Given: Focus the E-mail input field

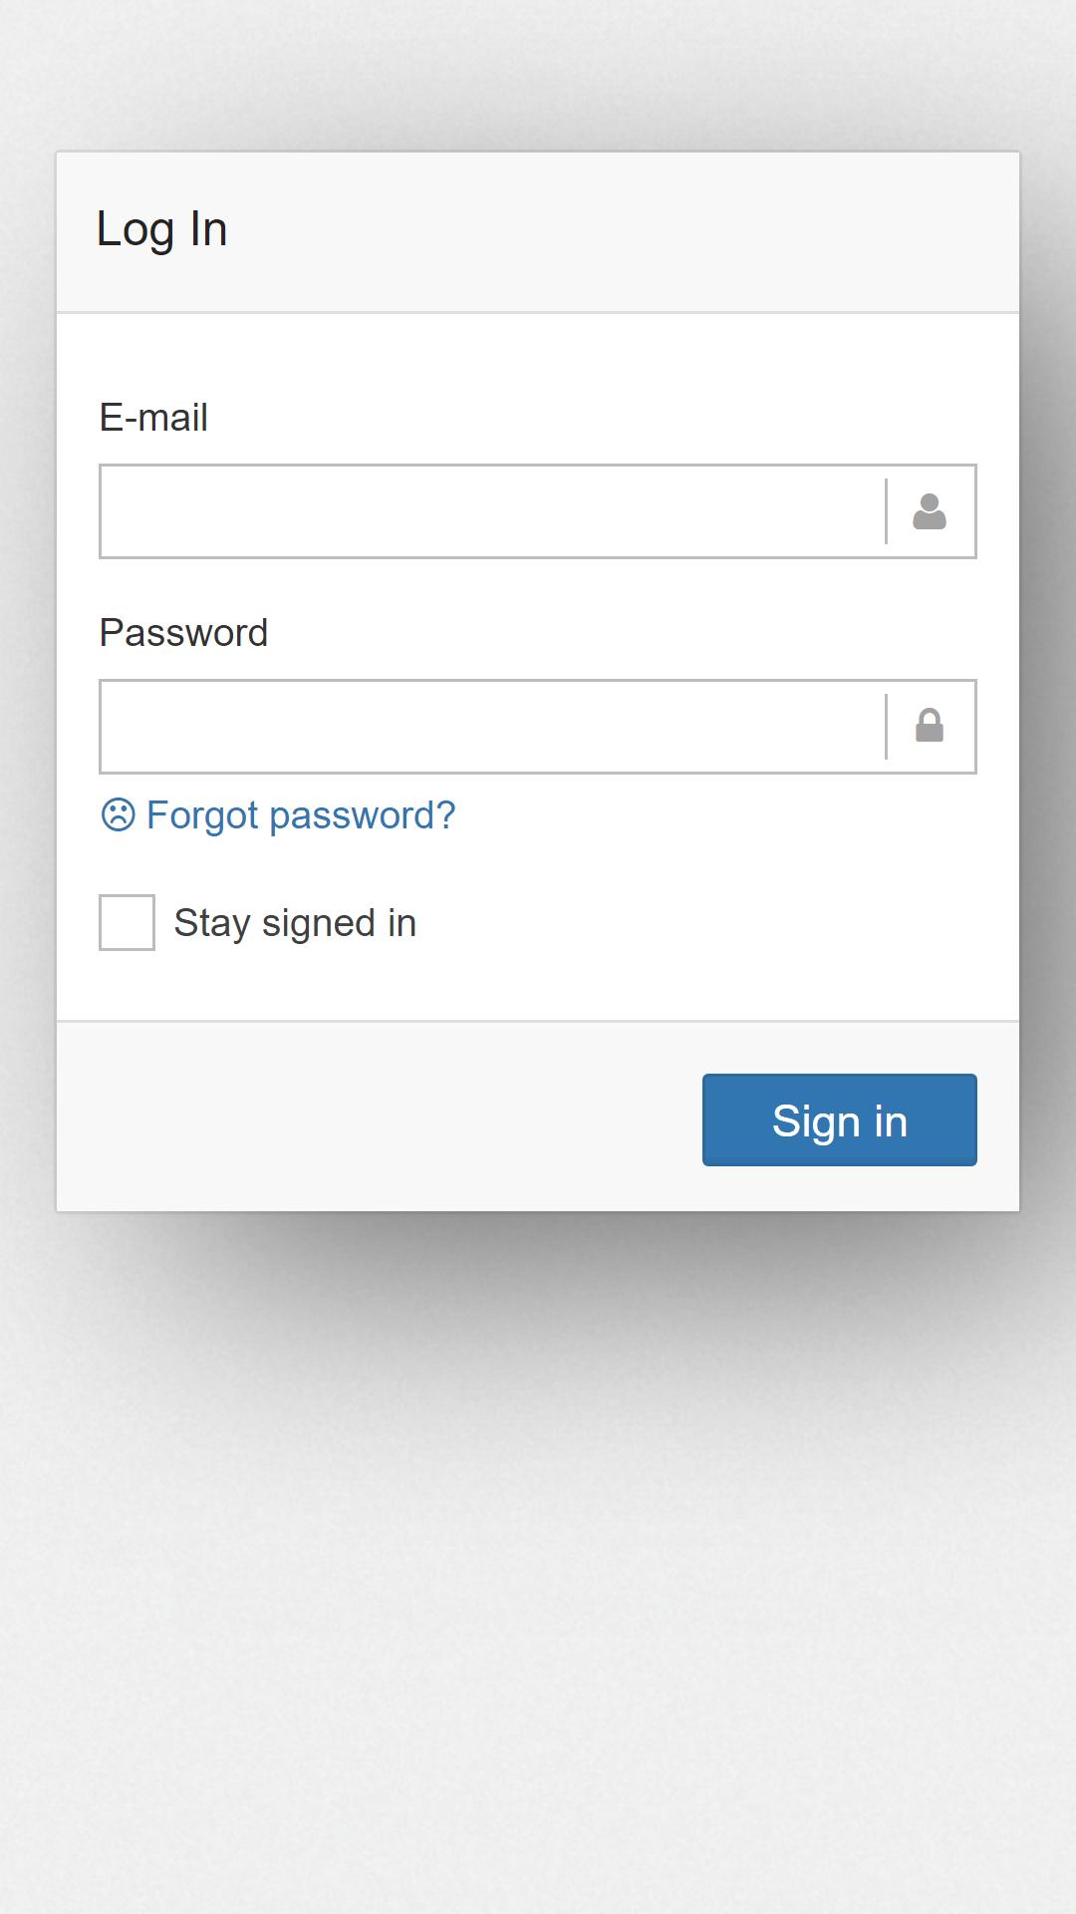Looking at the screenshot, I should coord(492,511).
